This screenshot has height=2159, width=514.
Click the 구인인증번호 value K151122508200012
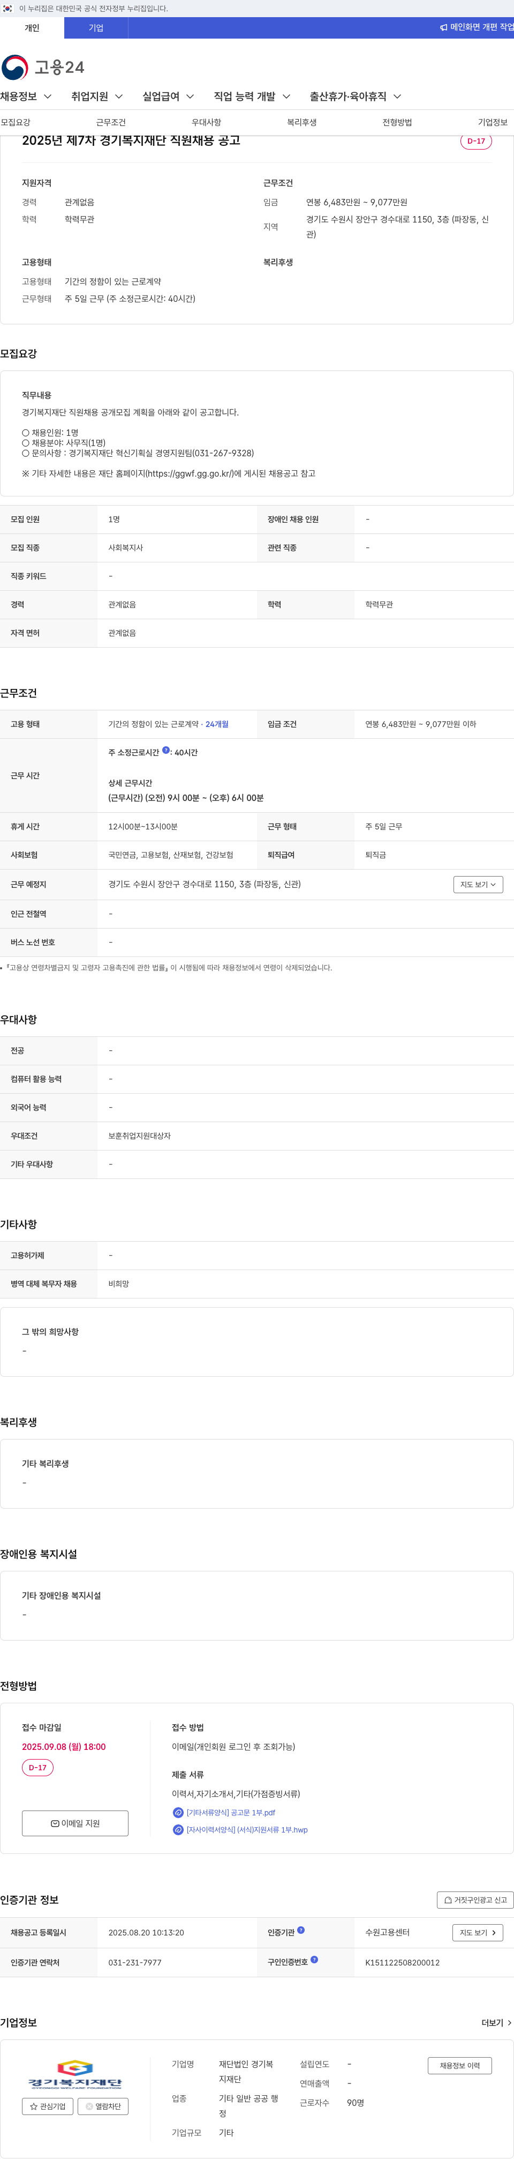402,1962
